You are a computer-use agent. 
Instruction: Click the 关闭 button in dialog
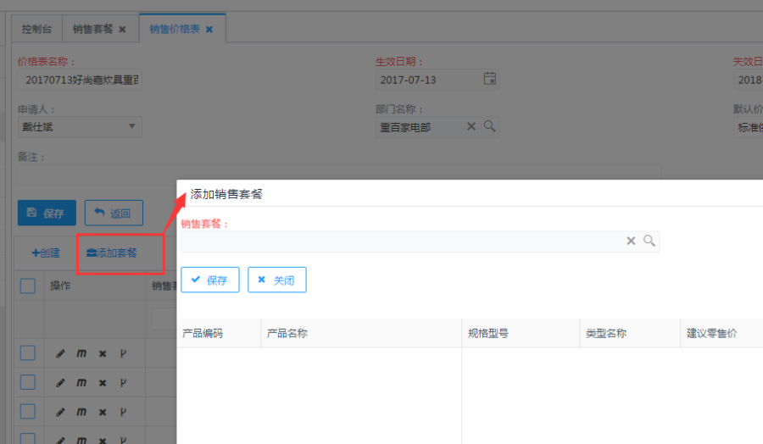(276, 280)
